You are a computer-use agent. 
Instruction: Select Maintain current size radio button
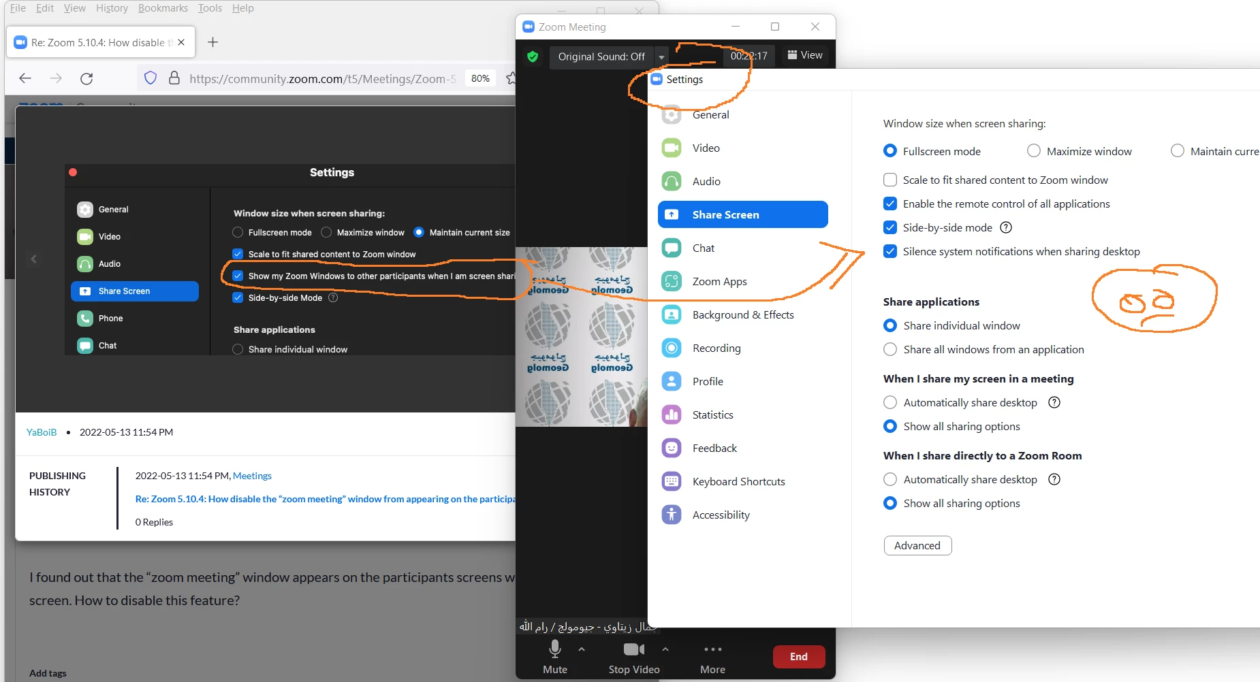tap(1178, 151)
